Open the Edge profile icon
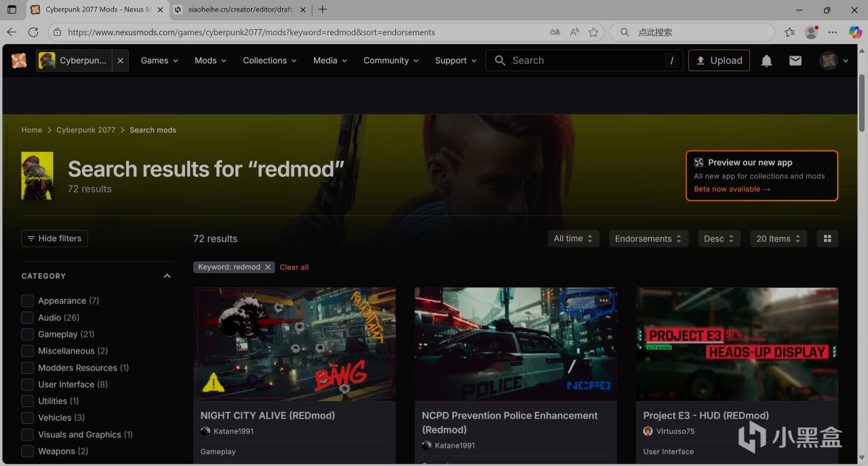This screenshot has height=466, width=868. click(811, 32)
